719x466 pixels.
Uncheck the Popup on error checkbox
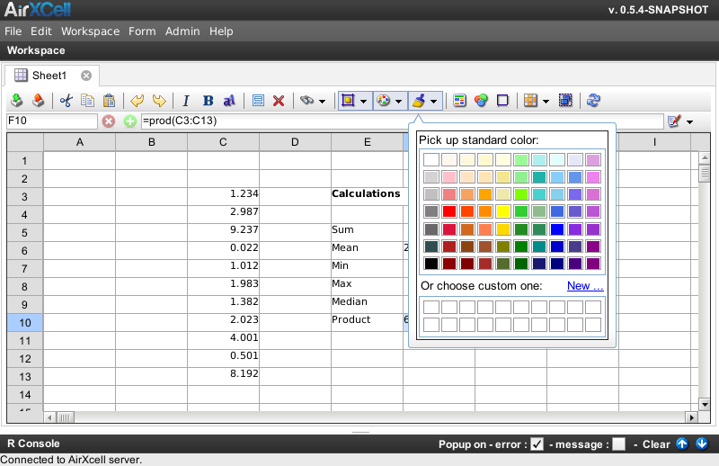(537, 444)
